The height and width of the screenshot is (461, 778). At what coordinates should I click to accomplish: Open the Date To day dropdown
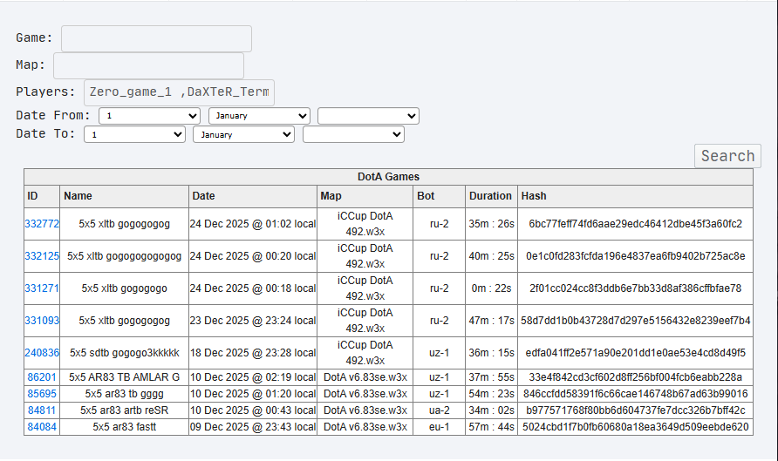pyautogui.click(x=134, y=134)
